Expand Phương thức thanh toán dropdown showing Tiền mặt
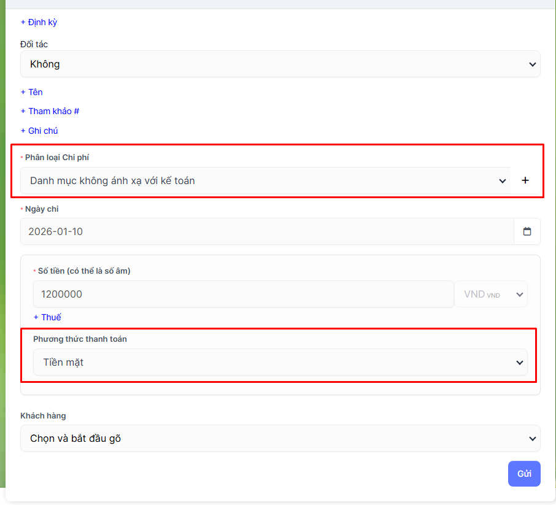This screenshot has height=505, width=556. [x=280, y=362]
